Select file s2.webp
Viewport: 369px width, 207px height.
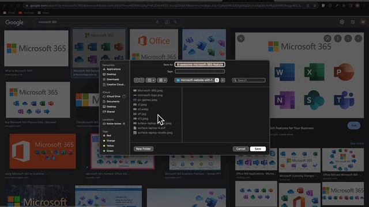141,109
